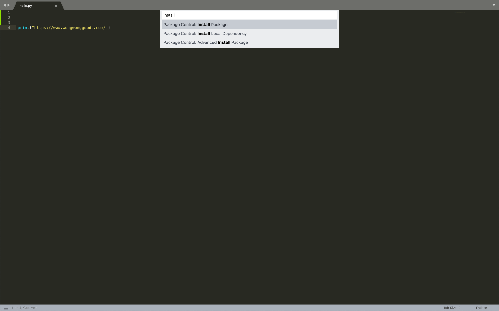Focus the command palette input with 'install'
This screenshot has width=499, height=311.
[249, 15]
